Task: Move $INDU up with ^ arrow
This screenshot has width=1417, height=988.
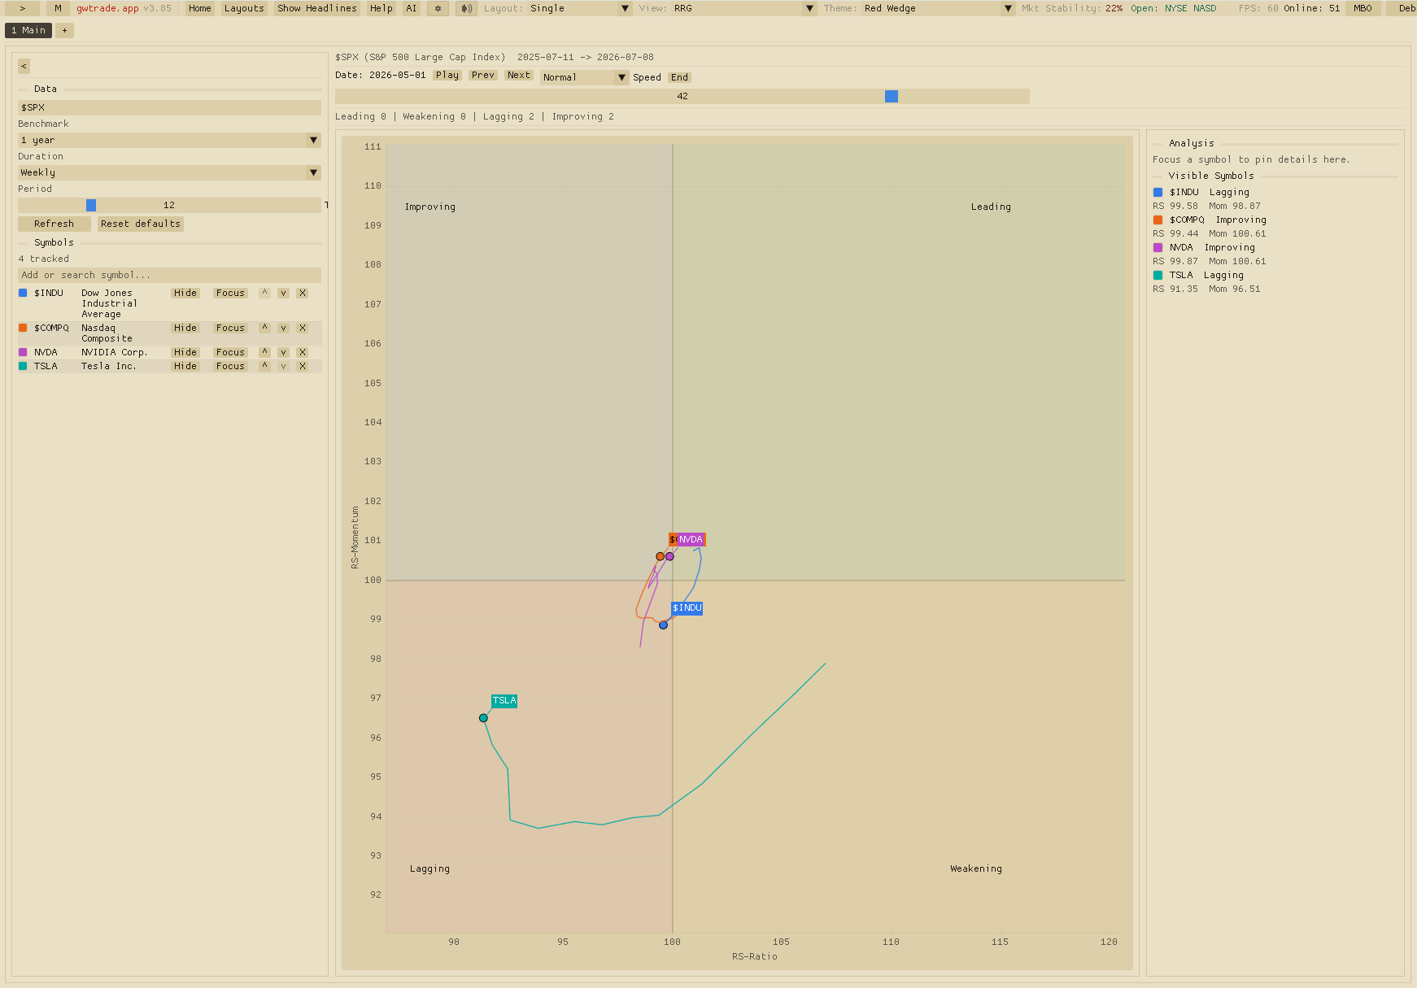Action: [x=264, y=293]
